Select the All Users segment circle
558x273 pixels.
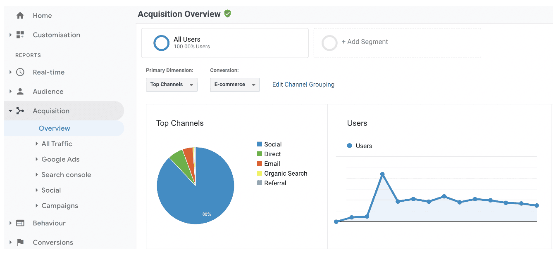[161, 43]
